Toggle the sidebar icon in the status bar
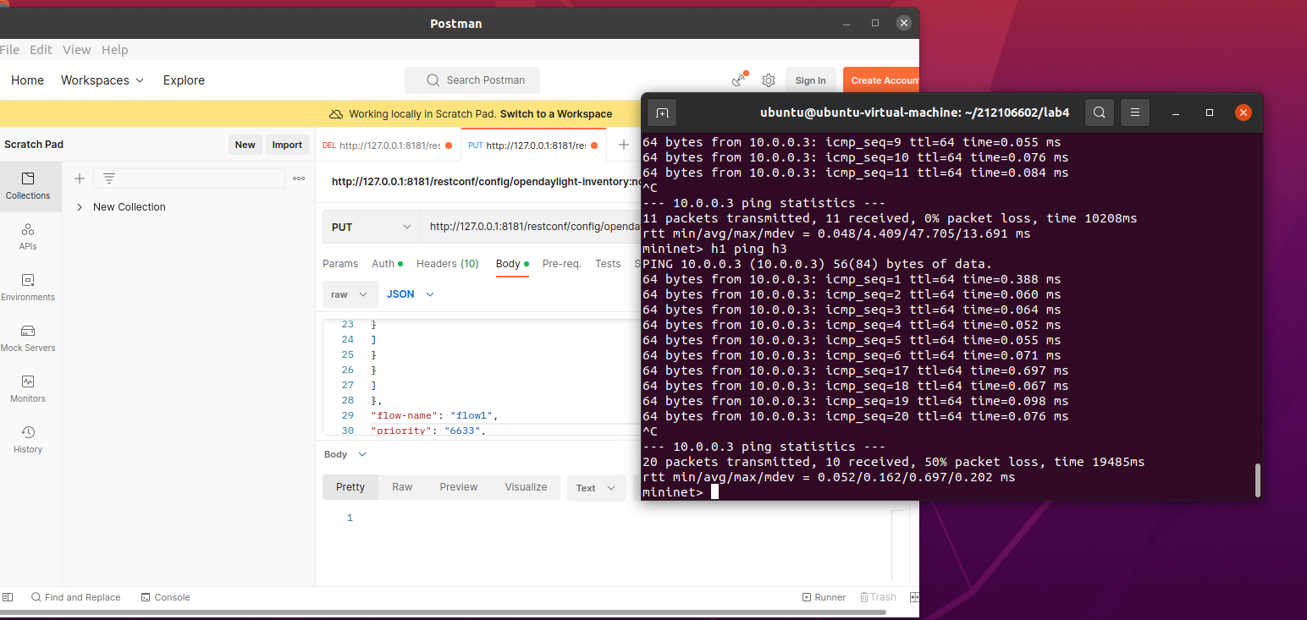Viewport: 1307px width, 620px height. click(x=8, y=597)
